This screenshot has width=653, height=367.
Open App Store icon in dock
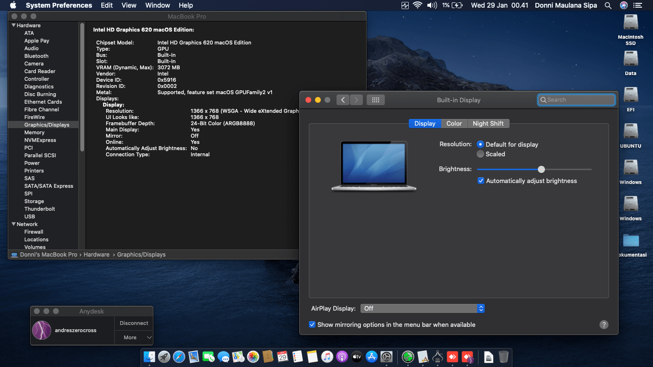pos(371,356)
